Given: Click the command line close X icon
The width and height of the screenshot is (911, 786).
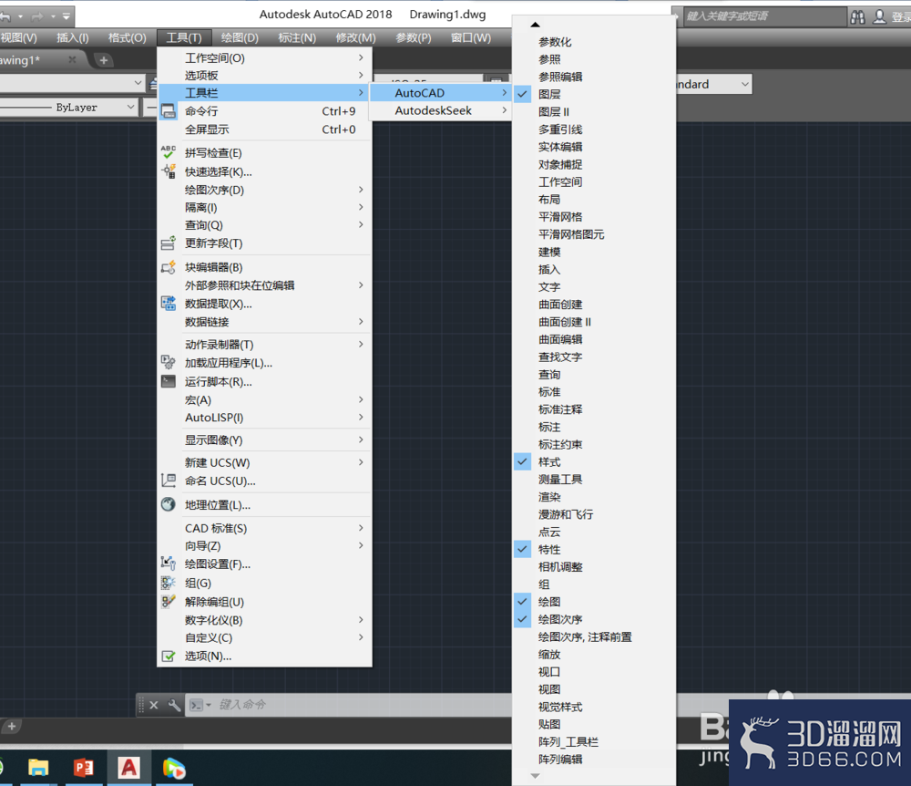Looking at the screenshot, I should [x=154, y=705].
